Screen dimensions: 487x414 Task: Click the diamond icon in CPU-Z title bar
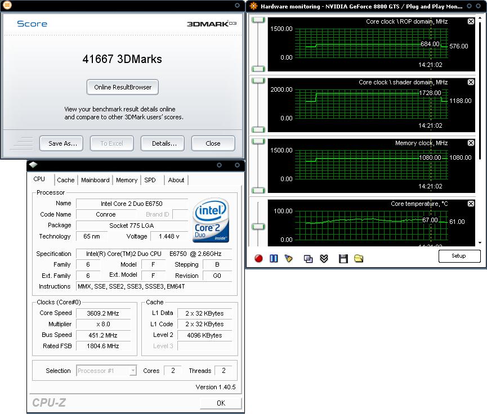click(x=34, y=165)
